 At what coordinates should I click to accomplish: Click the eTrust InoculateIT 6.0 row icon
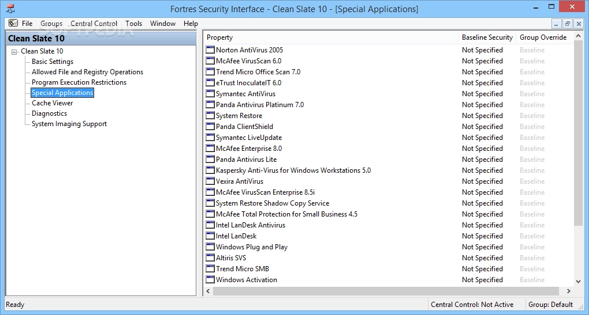pyautogui.click(x=210, y=82)
